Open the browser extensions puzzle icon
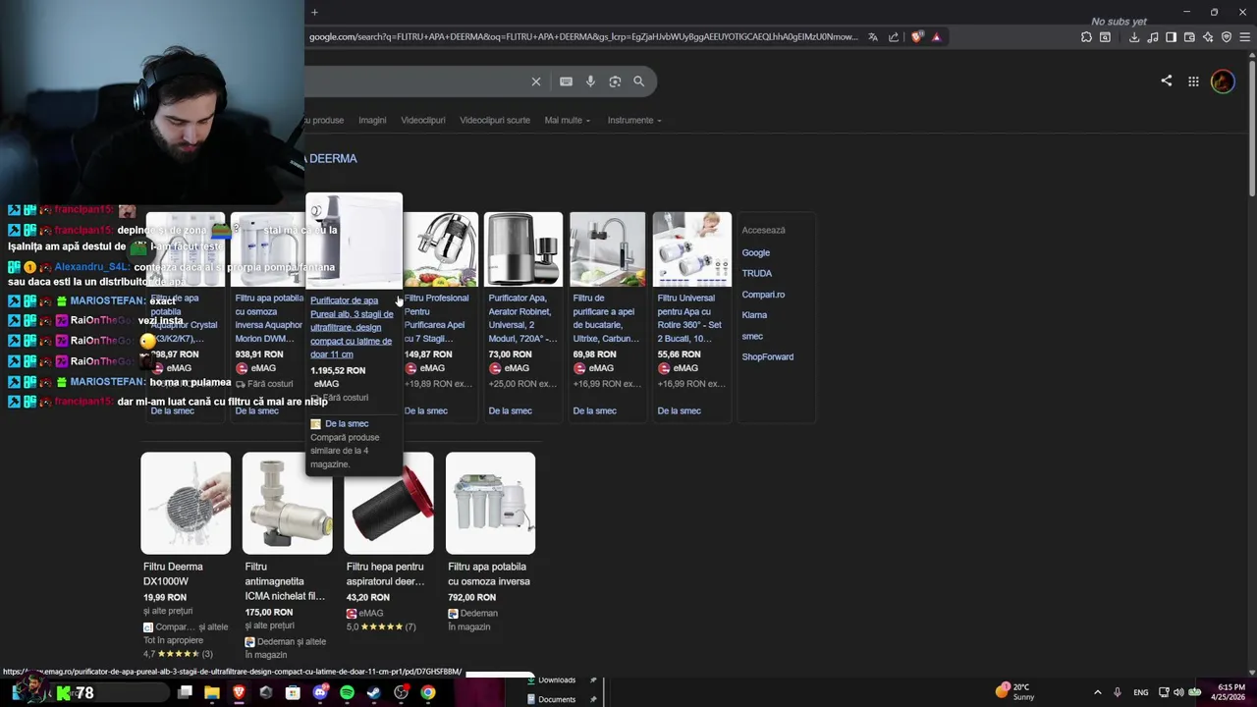1257x707 pixels. pos(1086,37)
